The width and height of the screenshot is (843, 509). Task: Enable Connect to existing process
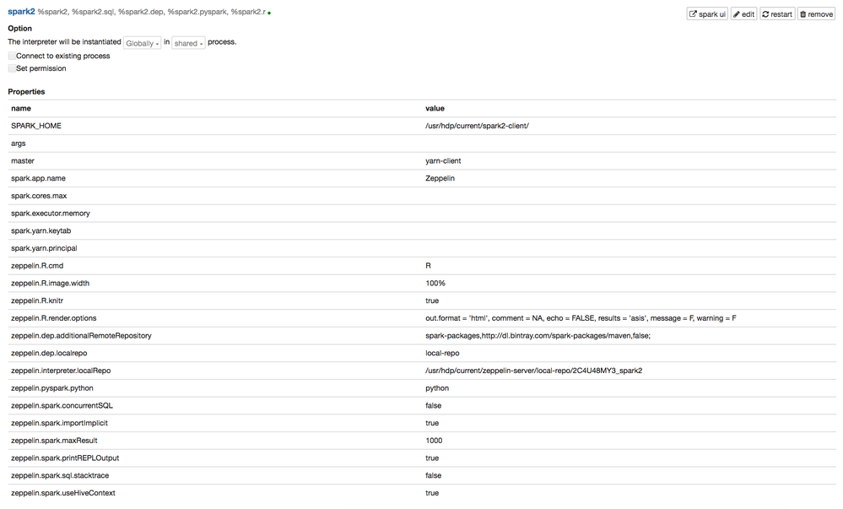point(13,56)
